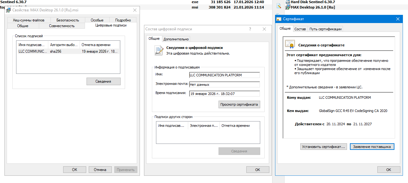Switch to the Безопасность tab
Viewport: 408px width, 183px height.
[x=68, y=20]
